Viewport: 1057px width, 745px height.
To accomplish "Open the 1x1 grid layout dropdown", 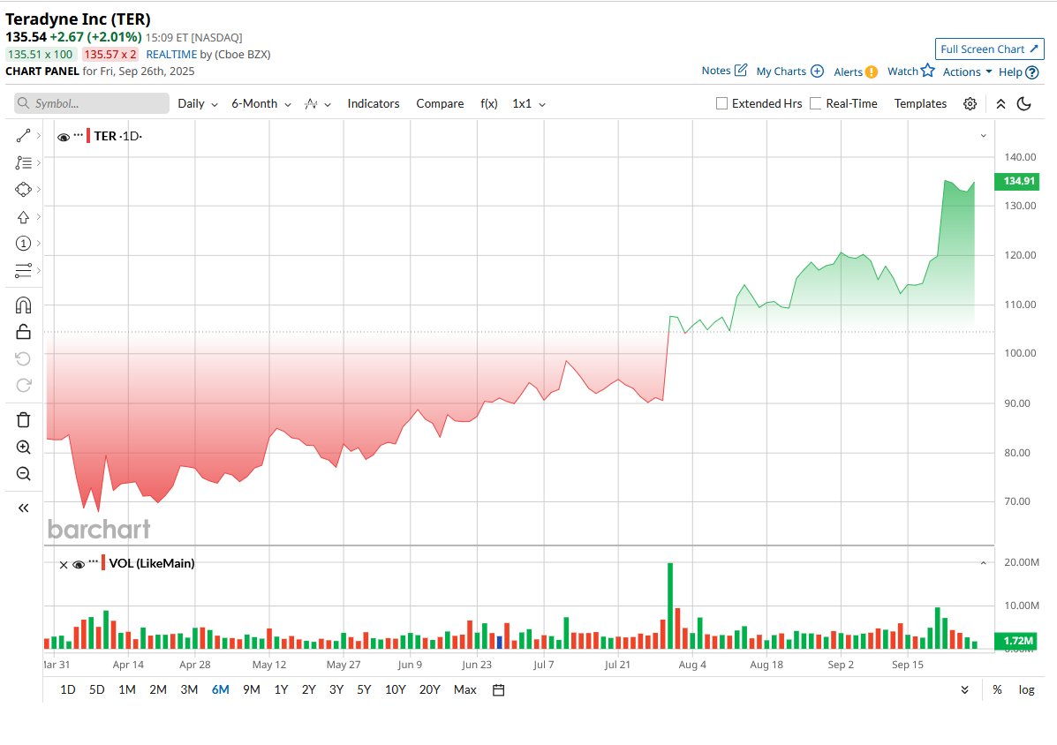I will (528, 104).
